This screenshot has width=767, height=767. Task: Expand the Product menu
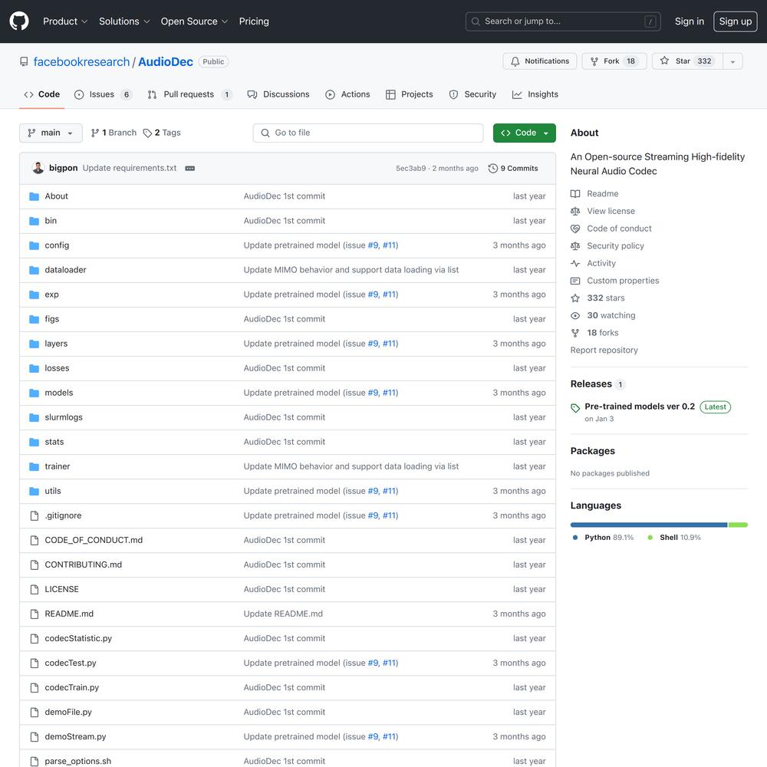65,21
